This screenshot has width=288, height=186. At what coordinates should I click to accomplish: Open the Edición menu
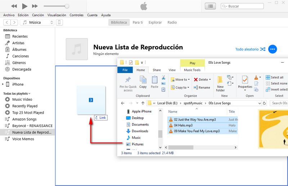[23, 15]
